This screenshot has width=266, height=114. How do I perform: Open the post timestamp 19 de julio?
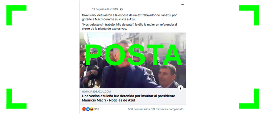click(105, 9)
